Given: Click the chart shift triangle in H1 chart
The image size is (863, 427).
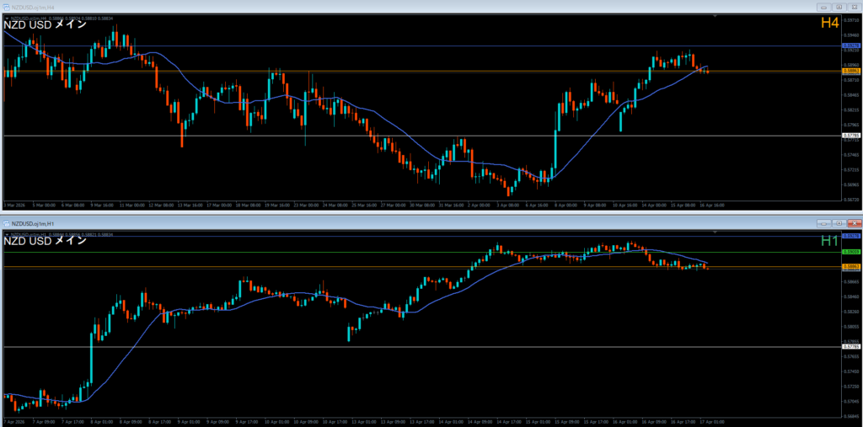Looking at the screenshot, I should click(716, 232).
